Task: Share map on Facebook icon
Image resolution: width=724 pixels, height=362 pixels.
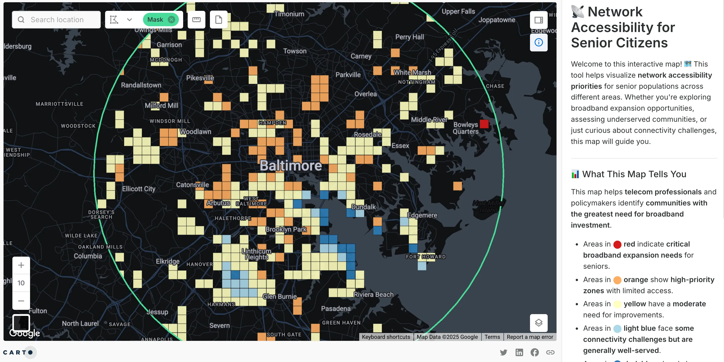Action: click(534, 352)
